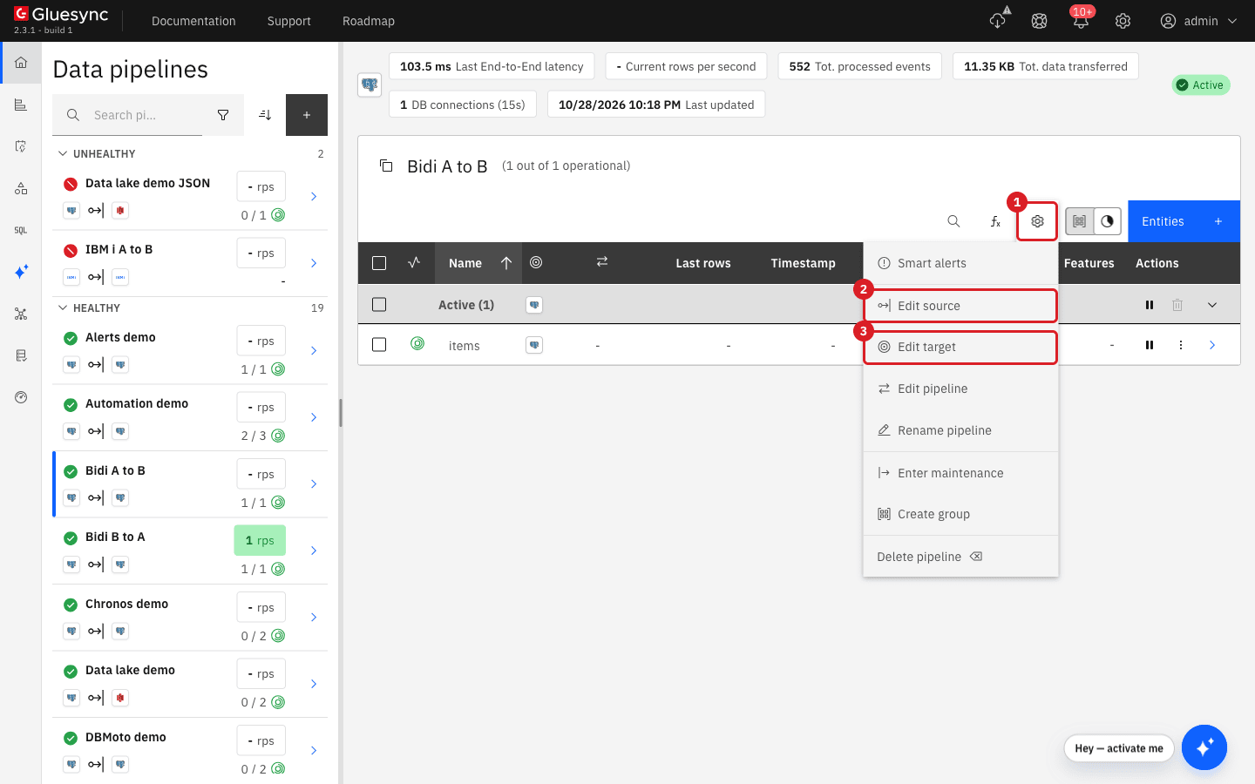Click the speedometer sidebar icon
Screen dimensions: 1255x784
point(21,397)
